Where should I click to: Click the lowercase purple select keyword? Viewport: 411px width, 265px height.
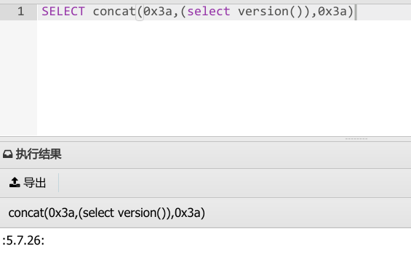209,12
